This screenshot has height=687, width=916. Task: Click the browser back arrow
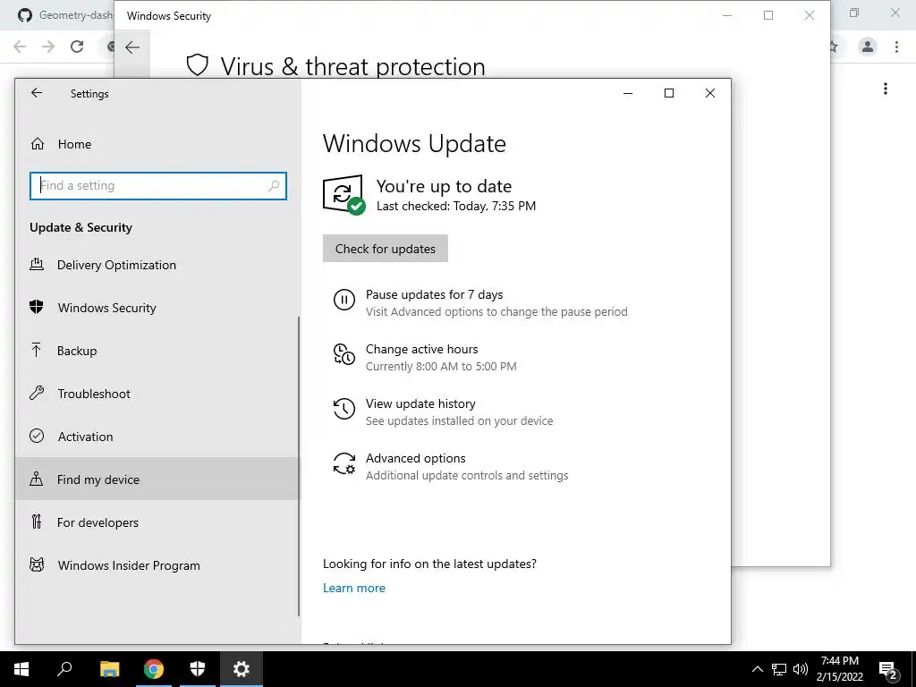point(20,47)
